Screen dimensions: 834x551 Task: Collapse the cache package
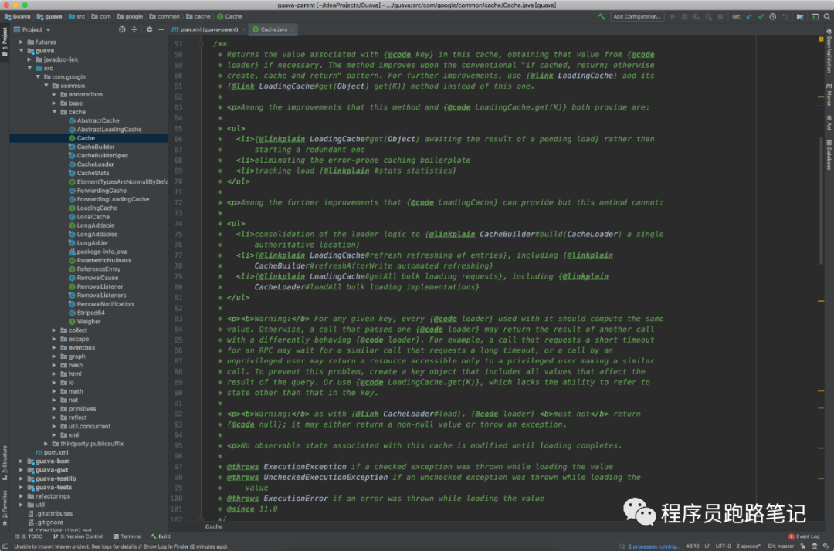(x=54, y=112)
